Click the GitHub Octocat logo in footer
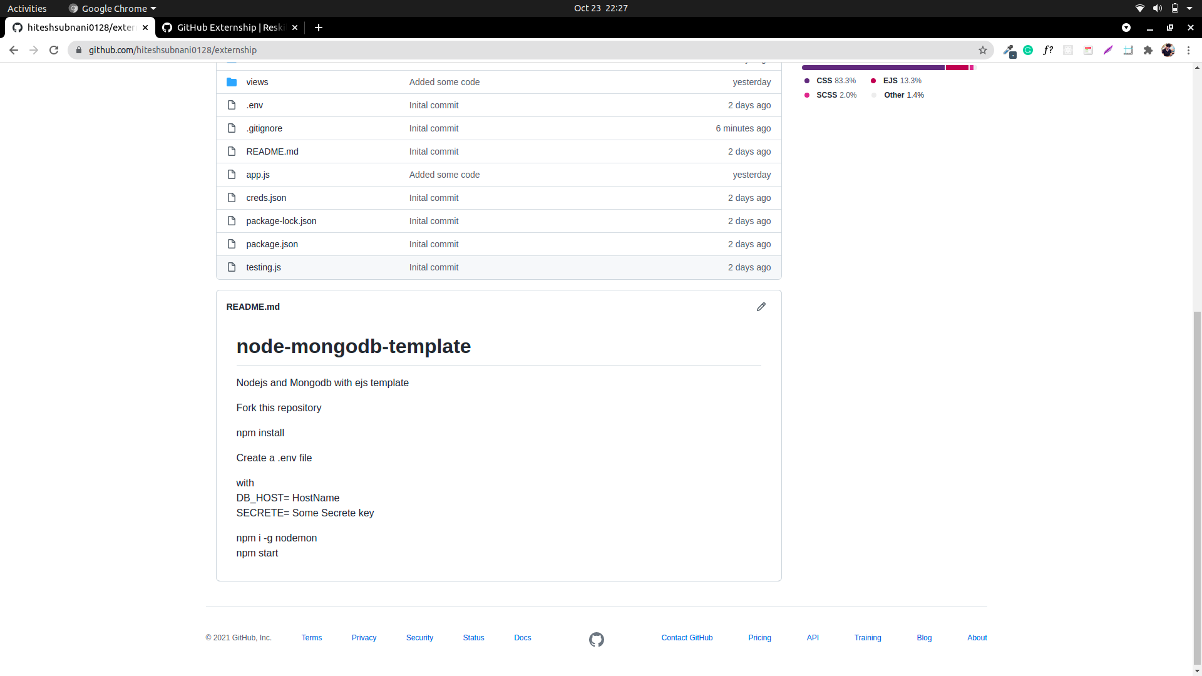Screen dimensions: 1202x676 click(596, 639)
